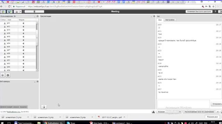222x124 pixels.
Task: Click Show all downloads button
Action: [212, 117]
